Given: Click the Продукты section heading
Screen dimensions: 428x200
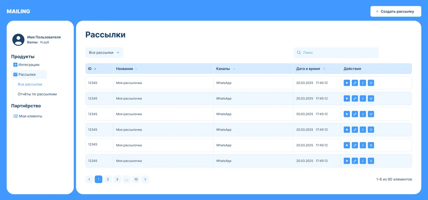Looking at the screenshot, I should tap(23, 57).
